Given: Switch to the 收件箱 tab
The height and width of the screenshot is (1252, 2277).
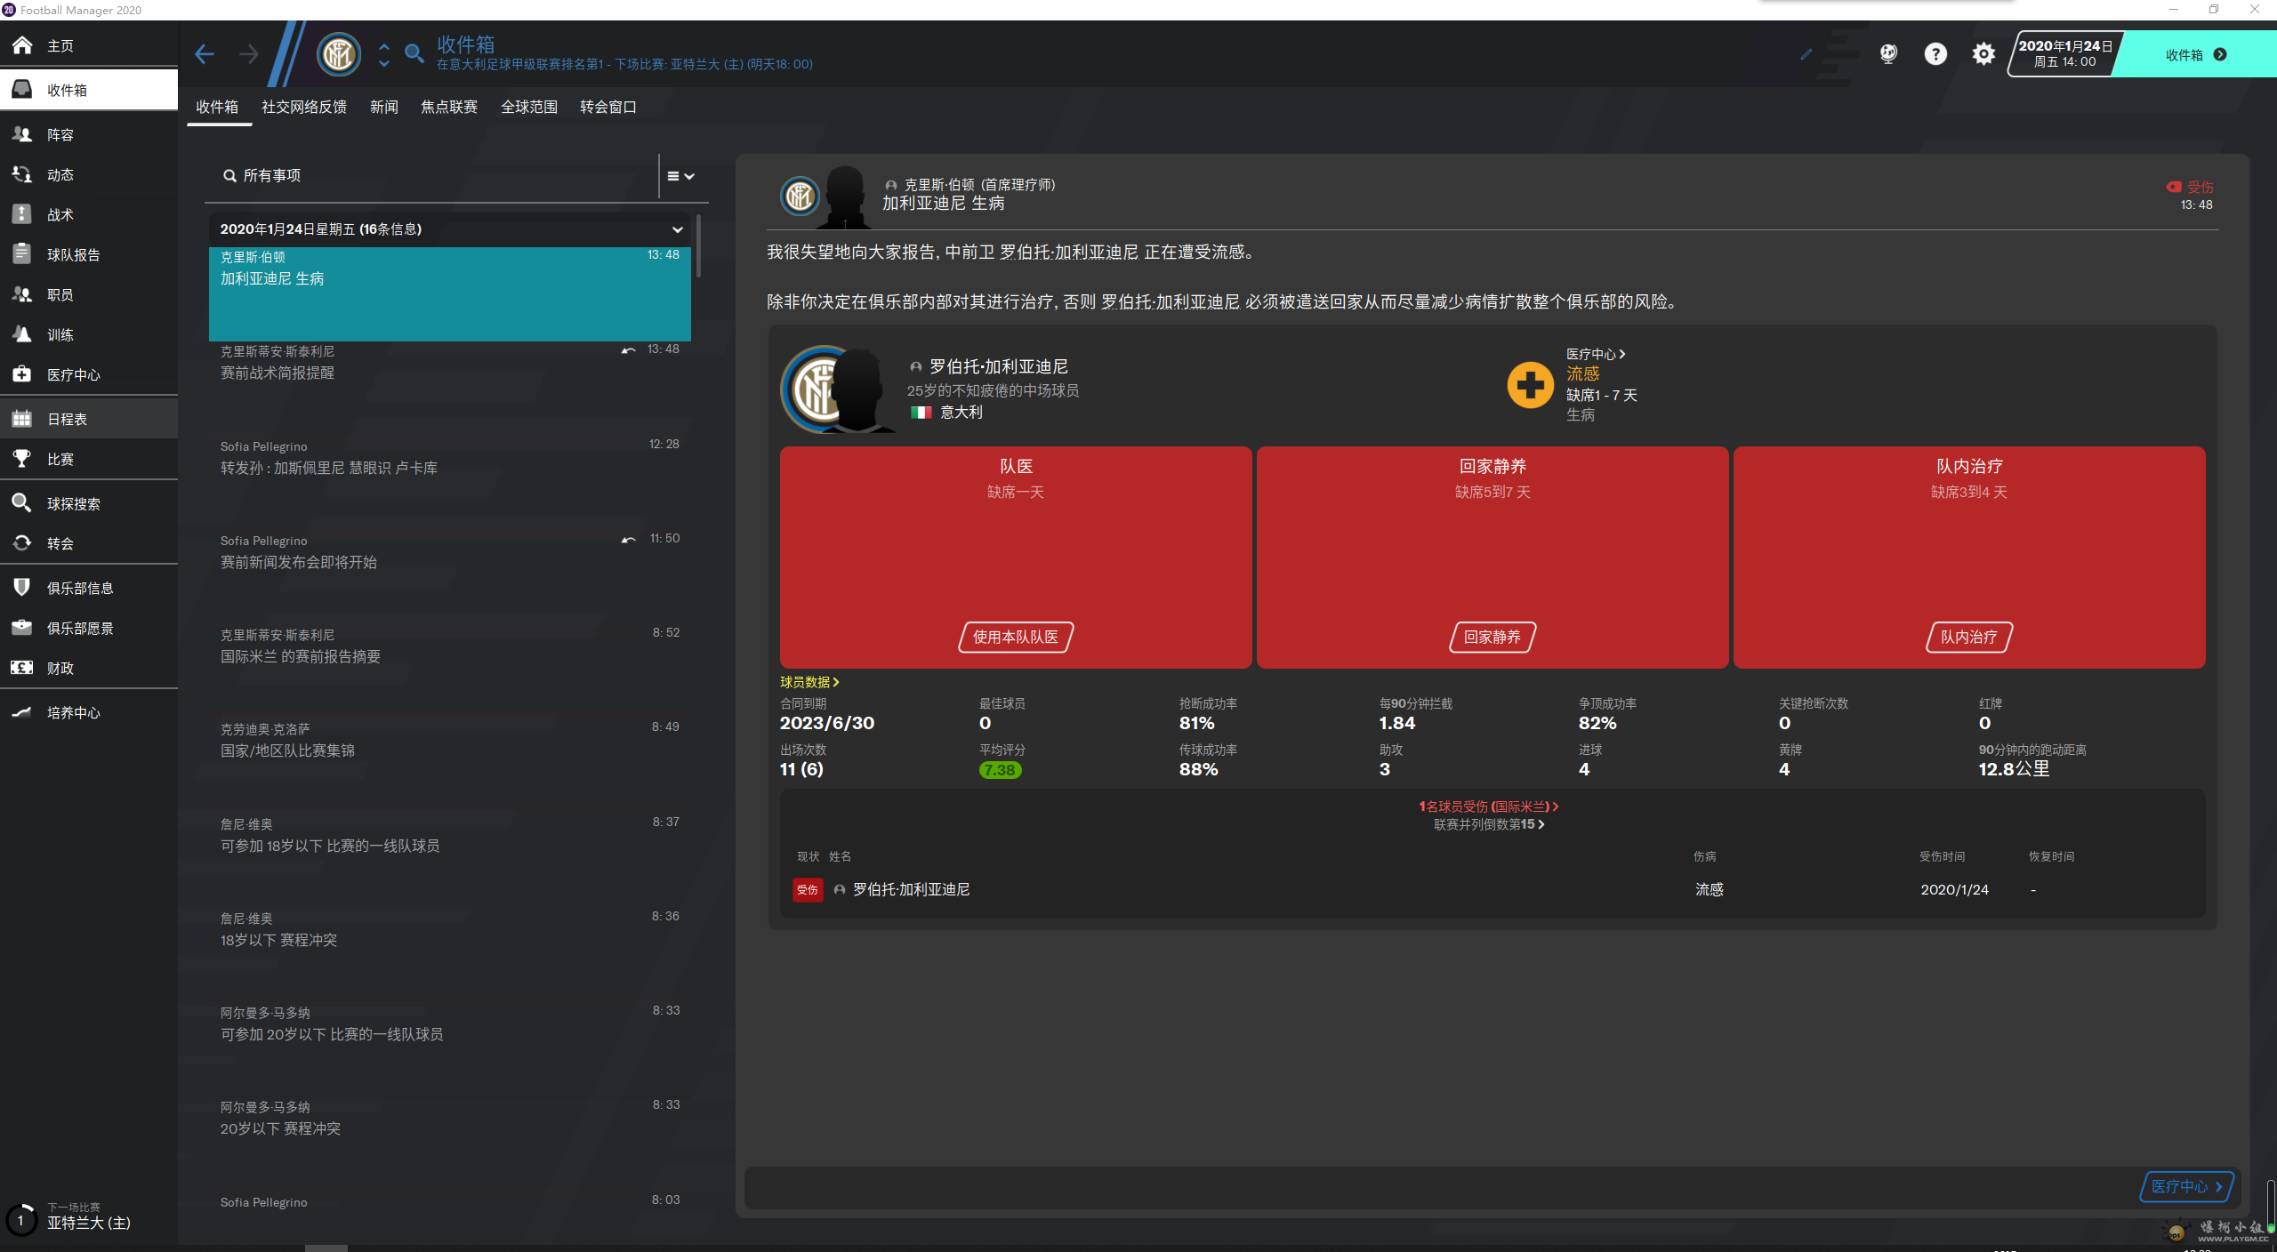Looking at the screenshot, I should tap(217, 107).
